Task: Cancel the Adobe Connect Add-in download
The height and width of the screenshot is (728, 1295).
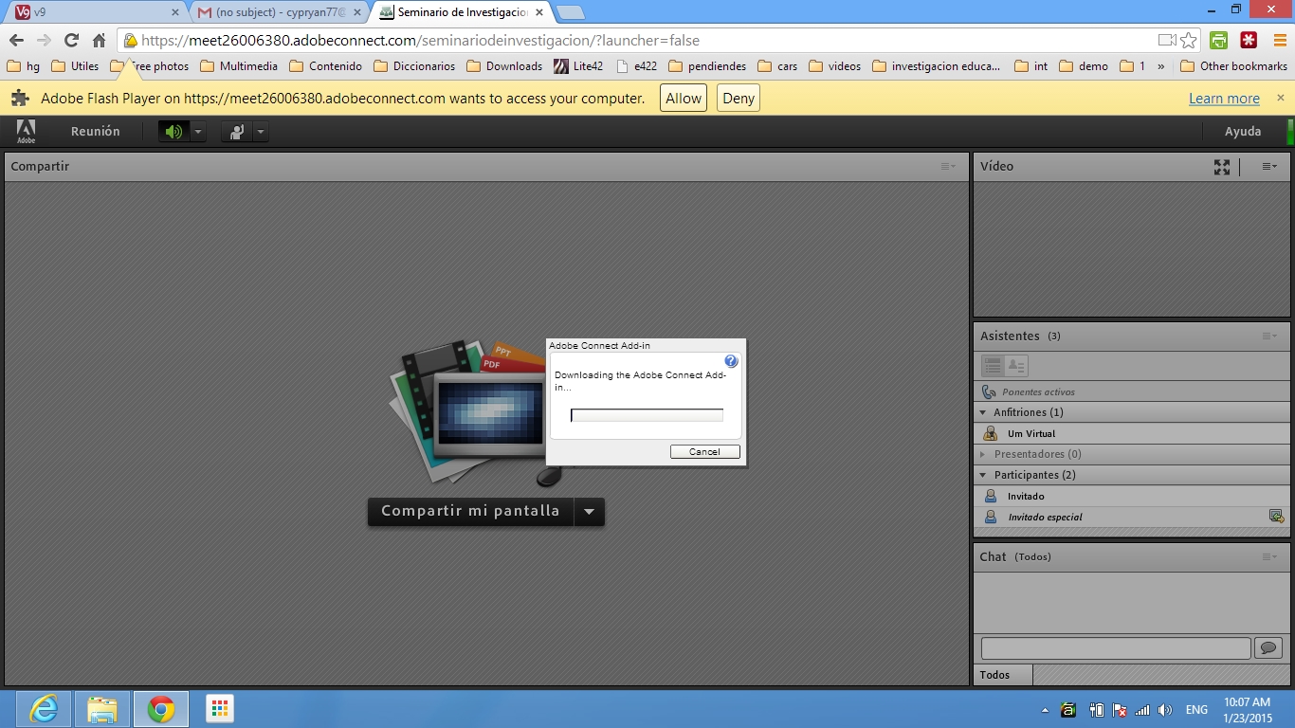Action: coord(704,451)
